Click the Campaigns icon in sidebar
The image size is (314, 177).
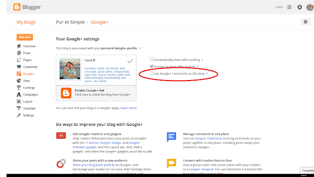click(19, 94)
